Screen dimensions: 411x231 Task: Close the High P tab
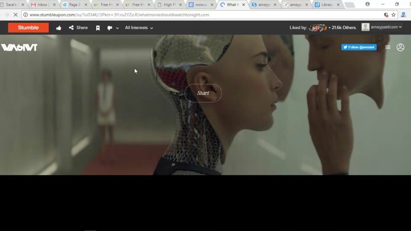pyautogui.click(x=180, y=5)
